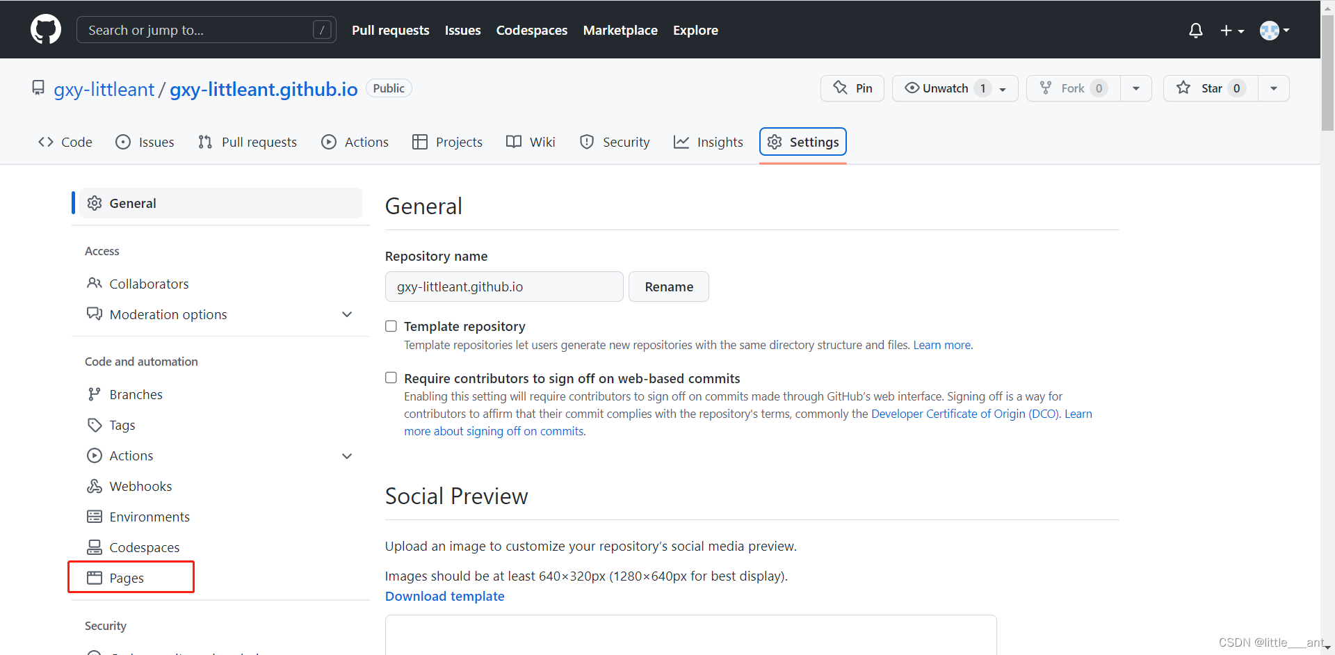1335x655 pixels.
Task: Open the Insights tab
Action: (x=709, y=142)
